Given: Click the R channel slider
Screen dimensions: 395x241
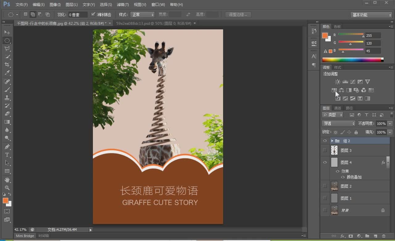Looking at the screenshot, I should pyautogui.click(x=351, y=35).
